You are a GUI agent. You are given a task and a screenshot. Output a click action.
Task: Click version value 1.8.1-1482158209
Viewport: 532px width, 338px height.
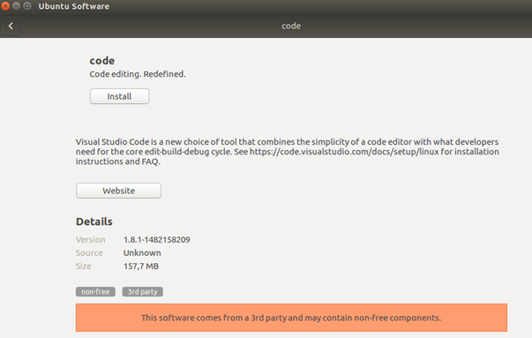pyautogui.click(x=157, y=239)
